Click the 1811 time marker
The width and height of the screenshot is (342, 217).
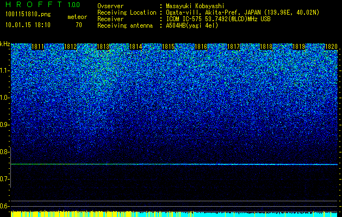[x=38, y=47]
